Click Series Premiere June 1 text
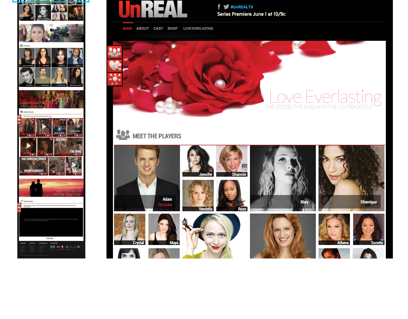Viewport: 408px width, 319px height. [251, 14]
